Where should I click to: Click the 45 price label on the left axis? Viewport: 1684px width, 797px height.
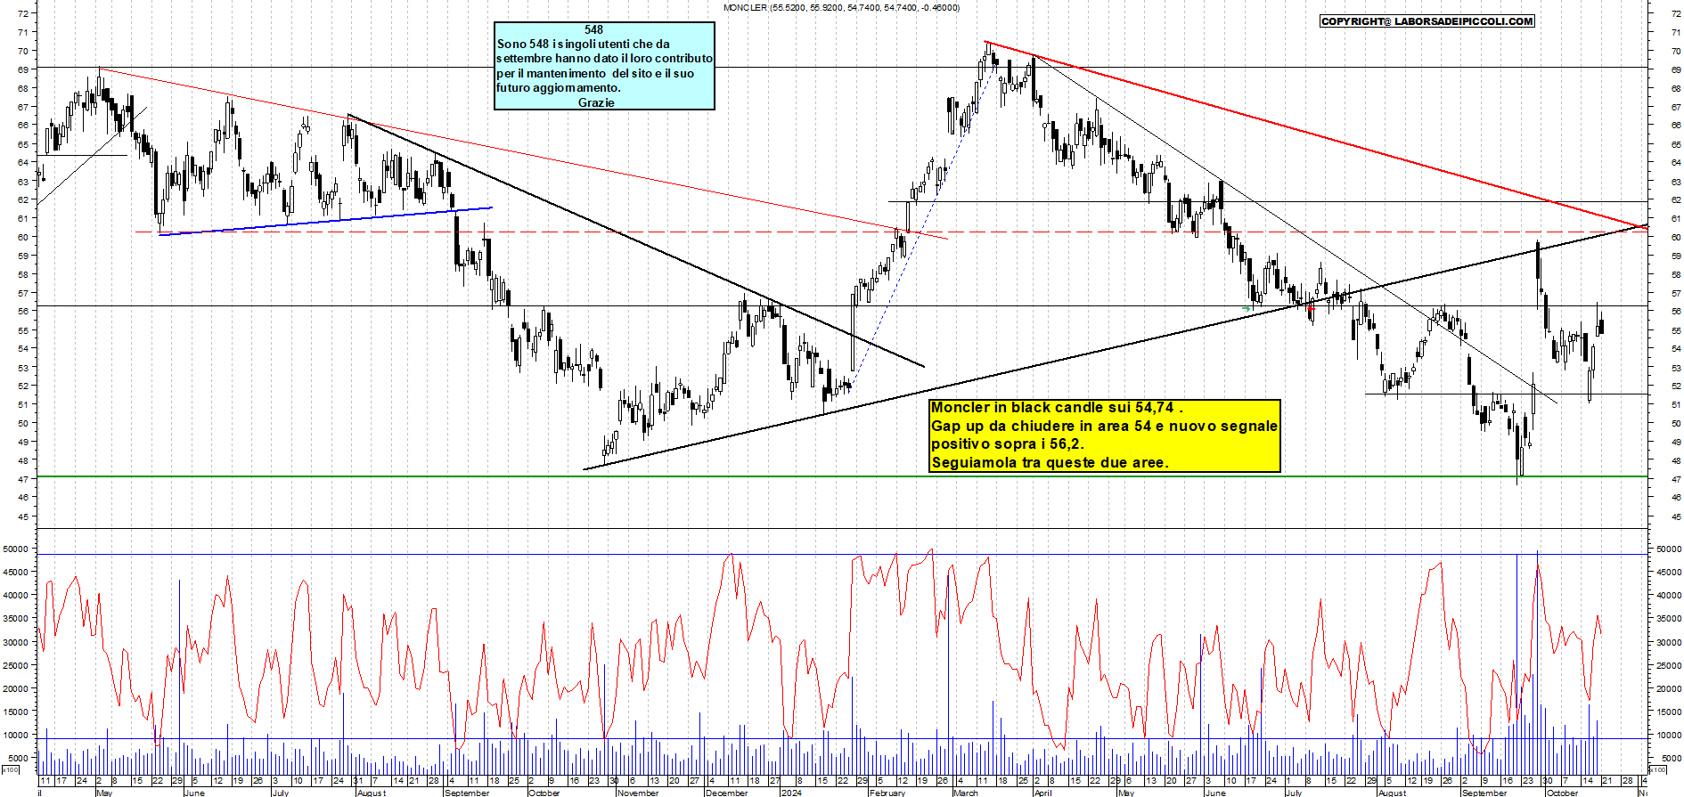click(x=22, y=516)
